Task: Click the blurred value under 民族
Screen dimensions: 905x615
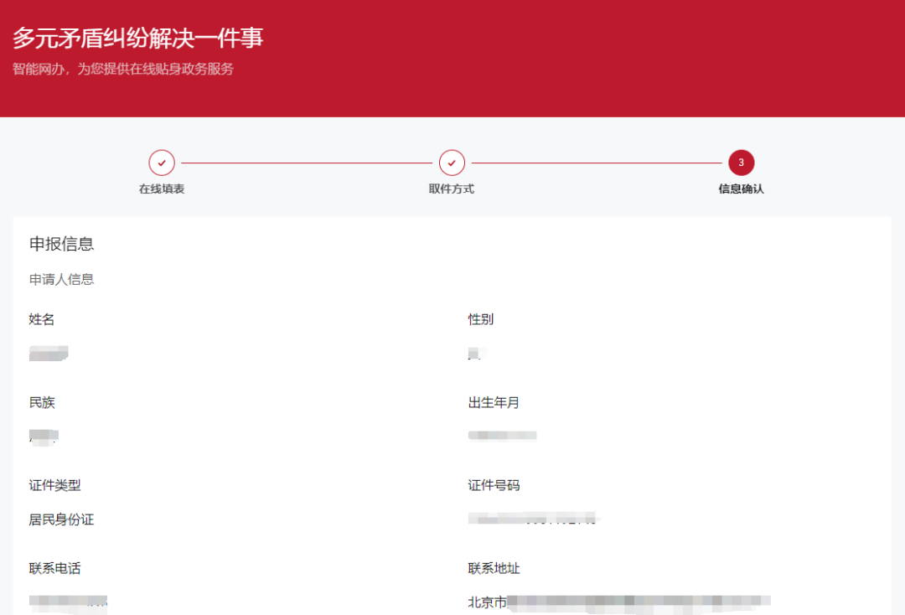Action: [44, 437]
